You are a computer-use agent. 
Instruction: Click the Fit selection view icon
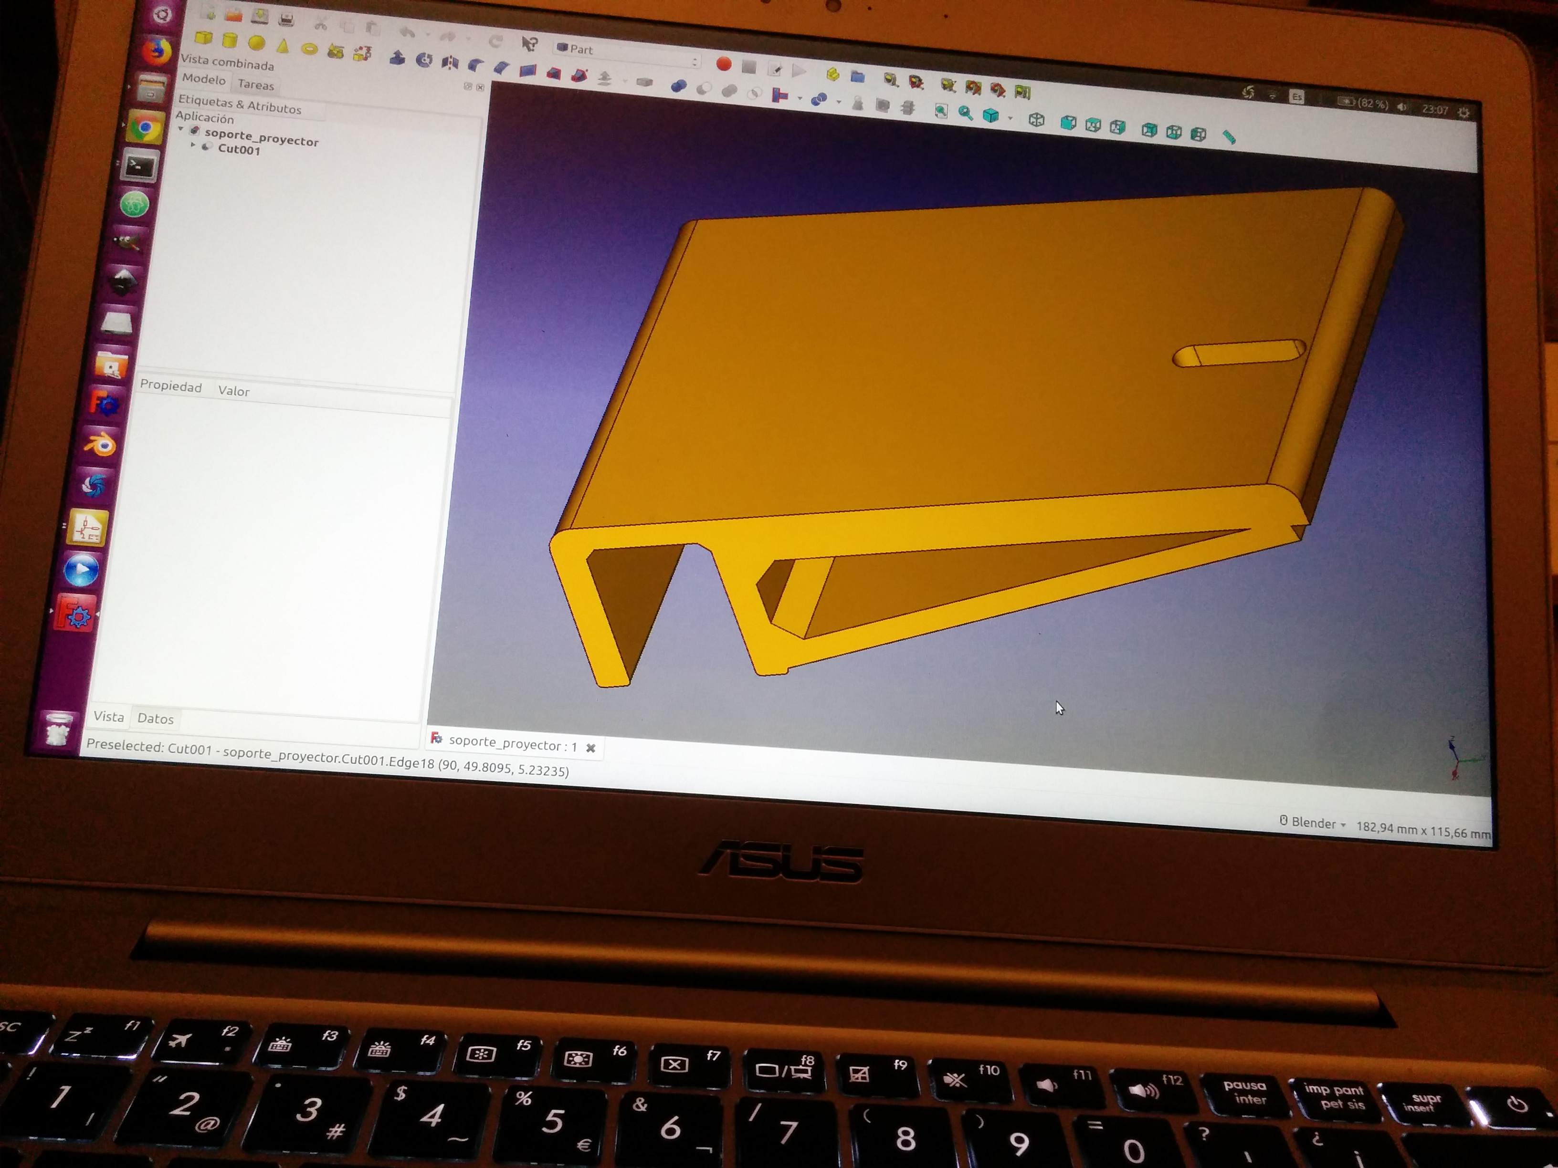tap(966, 114)
